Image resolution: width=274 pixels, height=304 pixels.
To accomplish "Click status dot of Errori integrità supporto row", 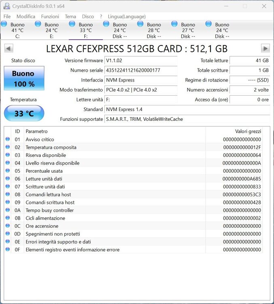I will [x=8, y=242].
